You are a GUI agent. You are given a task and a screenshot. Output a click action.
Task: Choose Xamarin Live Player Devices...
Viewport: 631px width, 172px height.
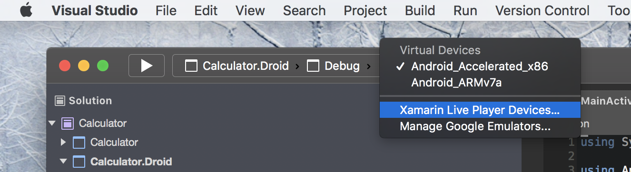coord(480,110)
